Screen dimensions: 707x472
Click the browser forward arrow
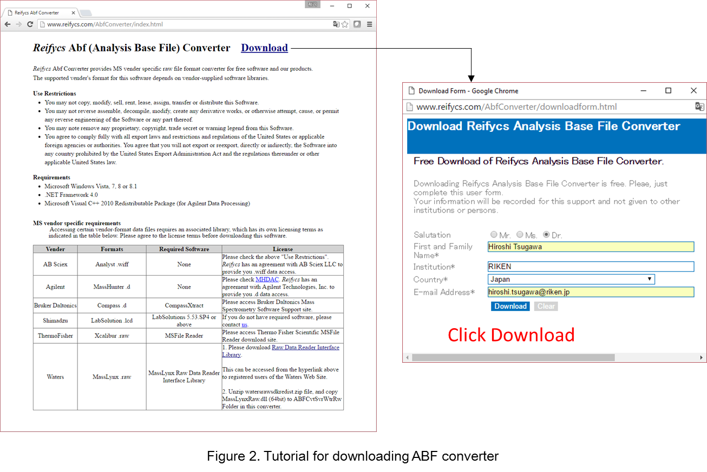point(18,24)
